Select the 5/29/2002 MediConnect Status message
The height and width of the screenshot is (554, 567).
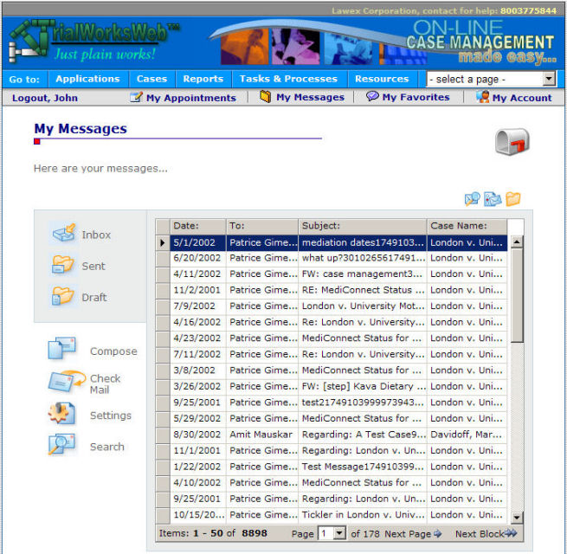point(363,419)
